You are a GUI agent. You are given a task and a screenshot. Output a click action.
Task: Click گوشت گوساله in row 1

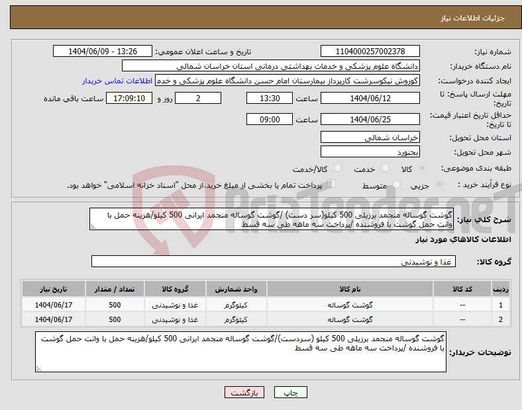(x=350, y=305)
